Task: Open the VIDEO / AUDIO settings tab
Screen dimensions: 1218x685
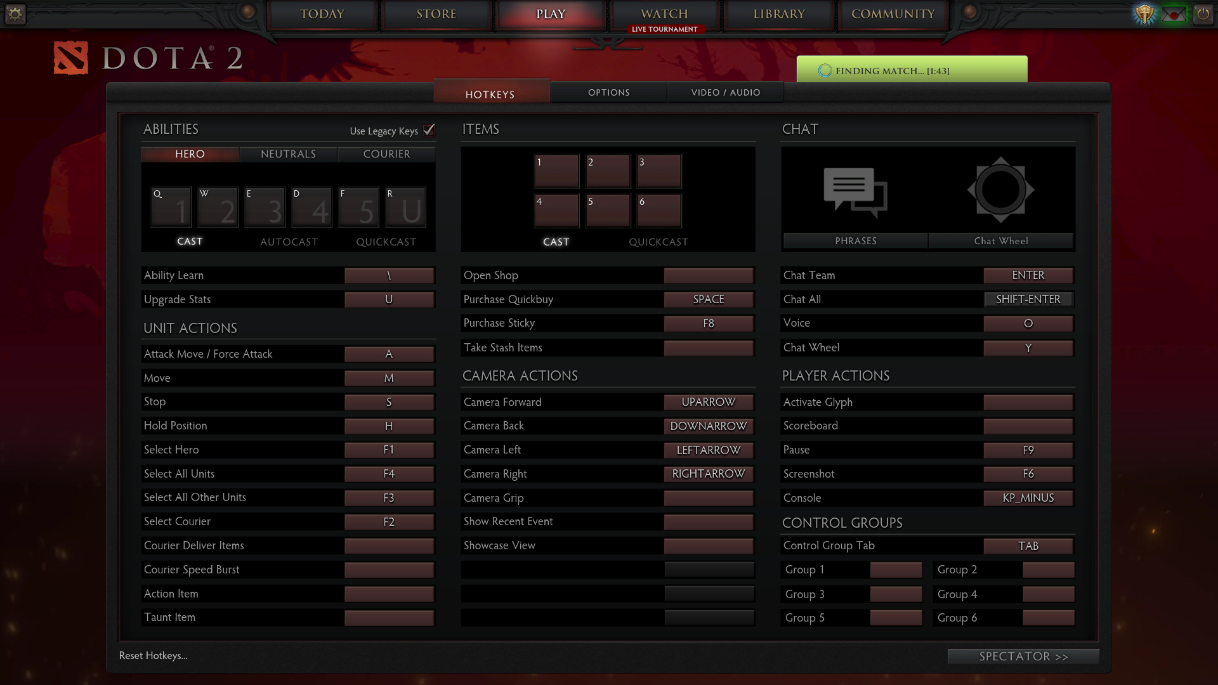Action: pos(725,92)
